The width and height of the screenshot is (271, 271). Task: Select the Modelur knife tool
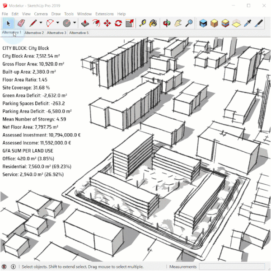tap(259, 23)
